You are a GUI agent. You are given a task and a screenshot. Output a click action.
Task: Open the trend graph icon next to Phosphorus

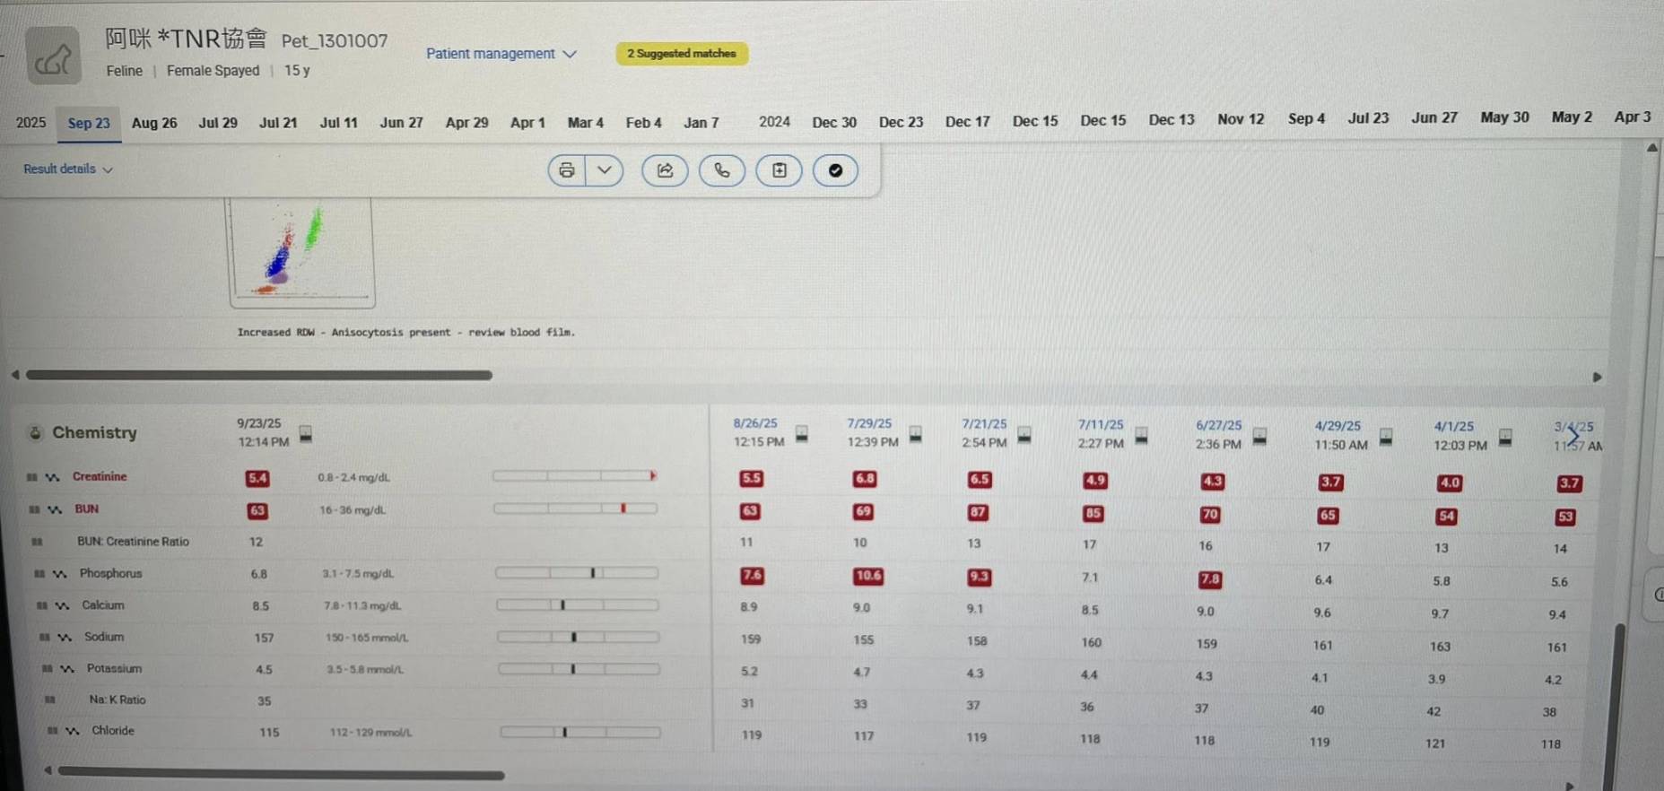pos(59,574)
